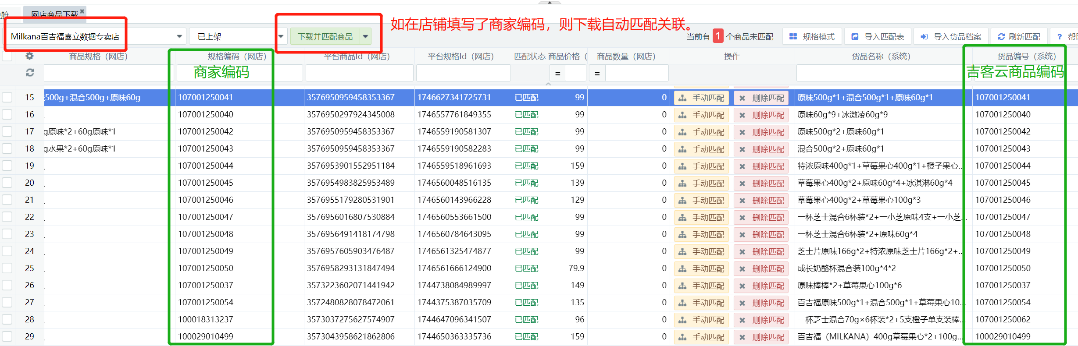This screenshot has height=346, width=1078.
Task: Click 删除匹配 X icon in row 24
Action: (742, 252)
